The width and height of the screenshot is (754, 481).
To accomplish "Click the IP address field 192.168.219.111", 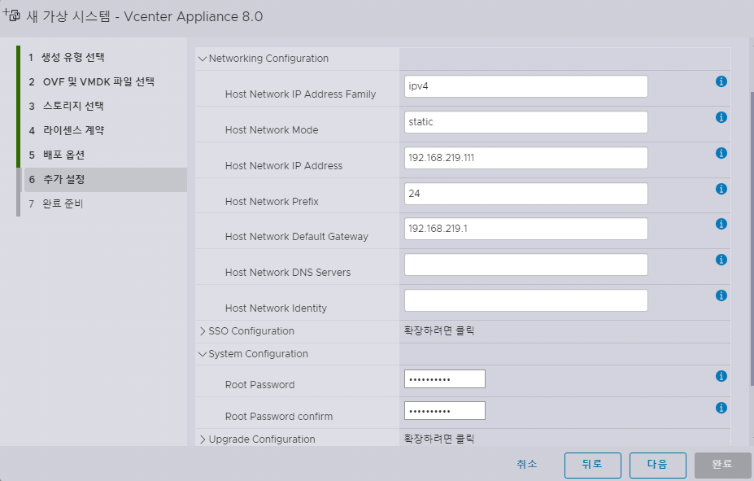I will pyautogui.click(x=526, y=158).
